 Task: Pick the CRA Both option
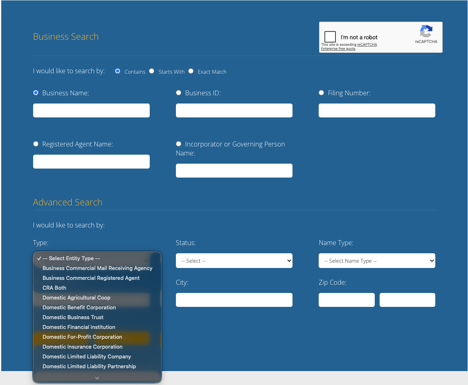coord(97,288)
